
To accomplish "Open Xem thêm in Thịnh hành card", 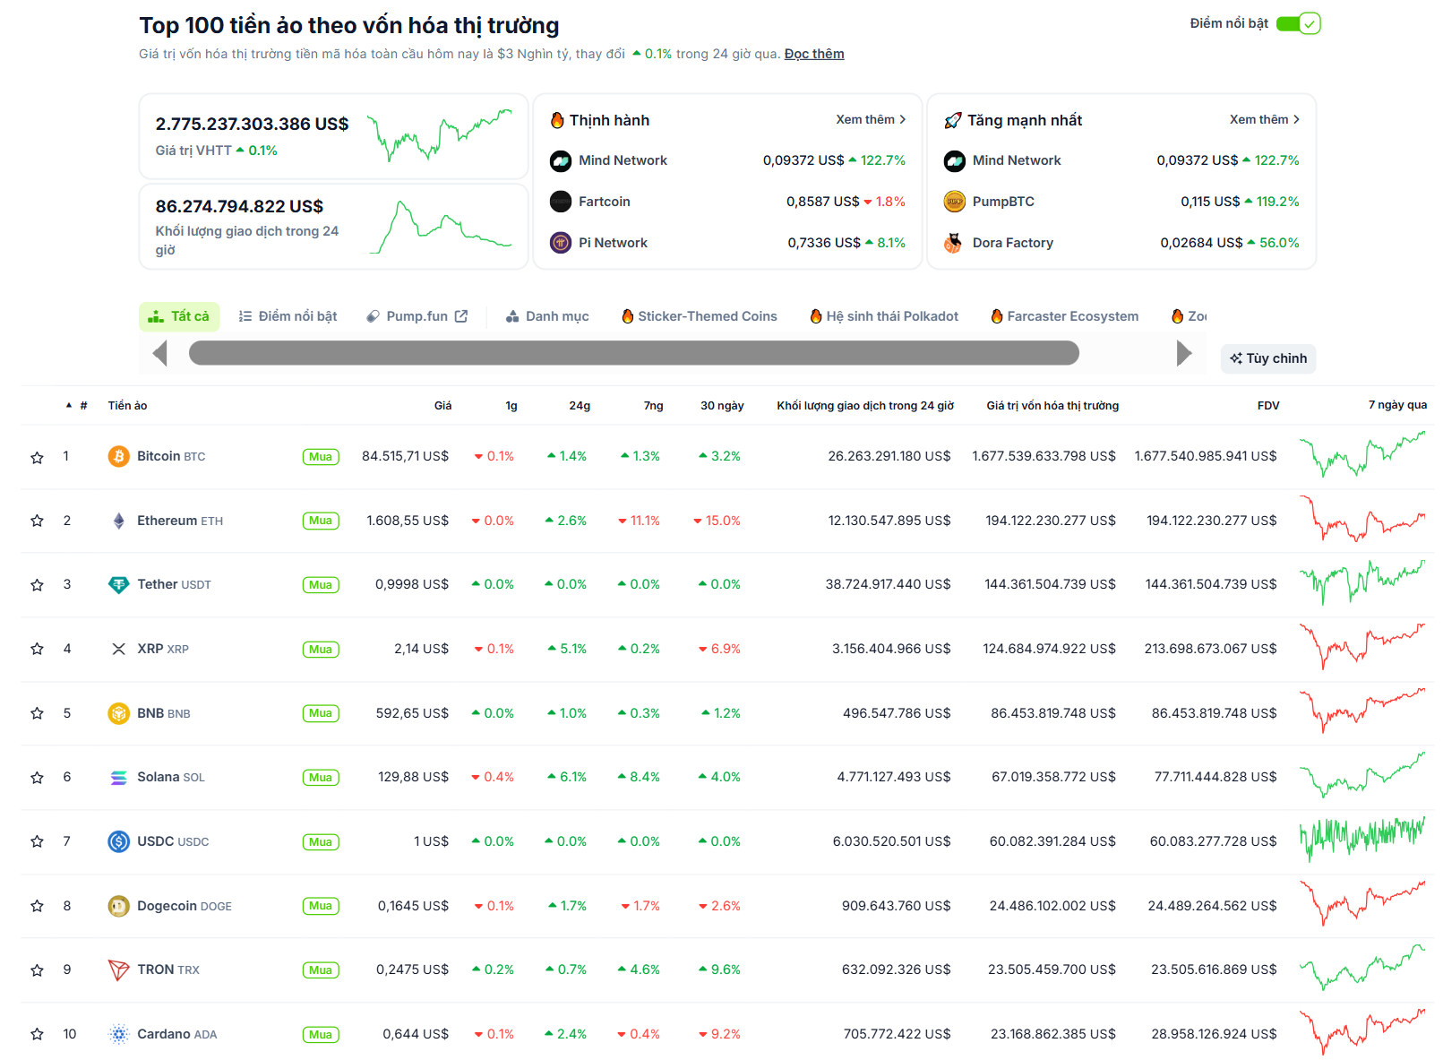I will tap(871, 119).
